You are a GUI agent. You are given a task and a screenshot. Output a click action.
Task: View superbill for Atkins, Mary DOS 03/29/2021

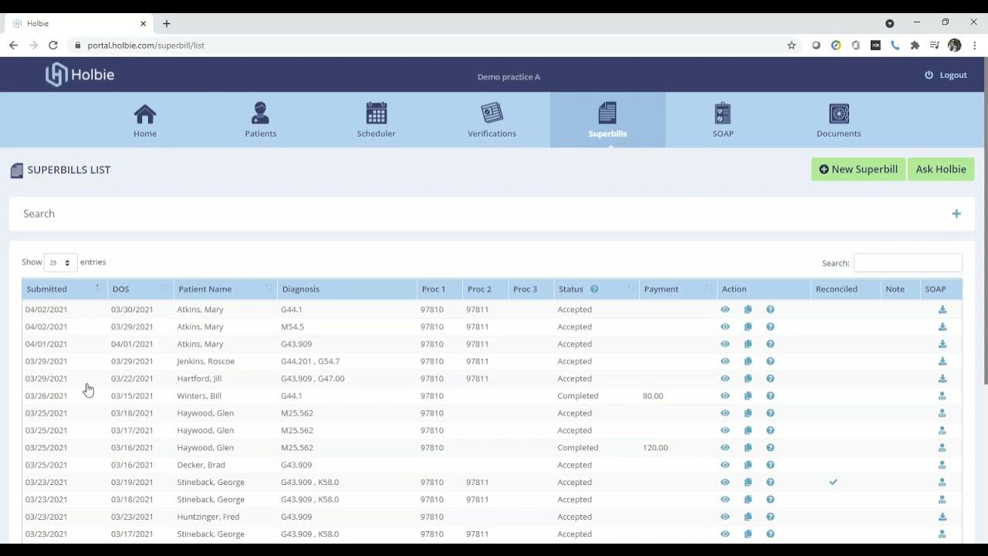[725, 327]
